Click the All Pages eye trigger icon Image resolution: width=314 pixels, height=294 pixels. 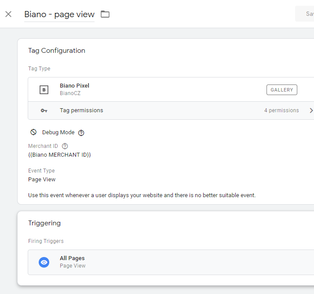44,262
